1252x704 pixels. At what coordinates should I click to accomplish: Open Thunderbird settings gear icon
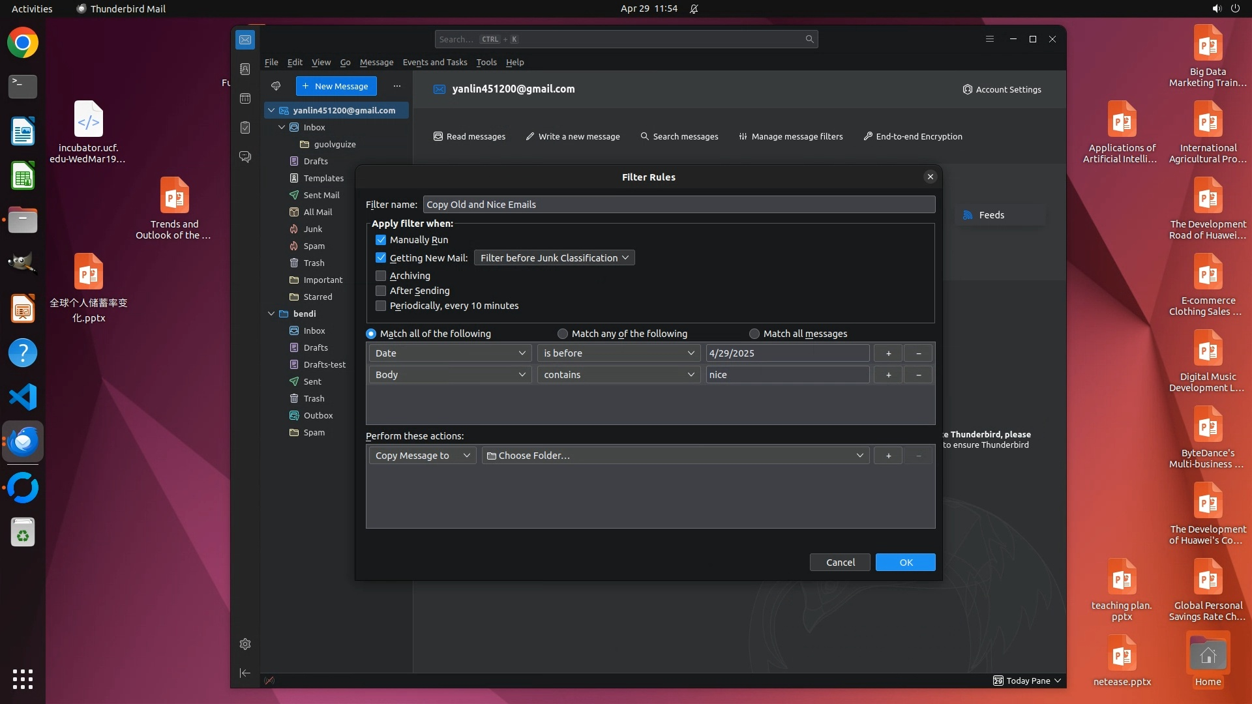(245, 644)
